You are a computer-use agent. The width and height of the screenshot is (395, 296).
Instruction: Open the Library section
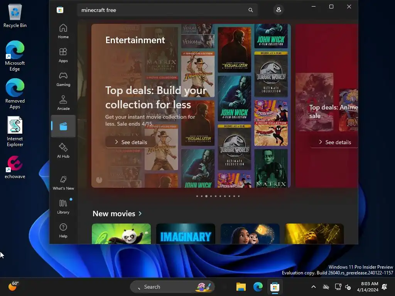pos(63,207)
